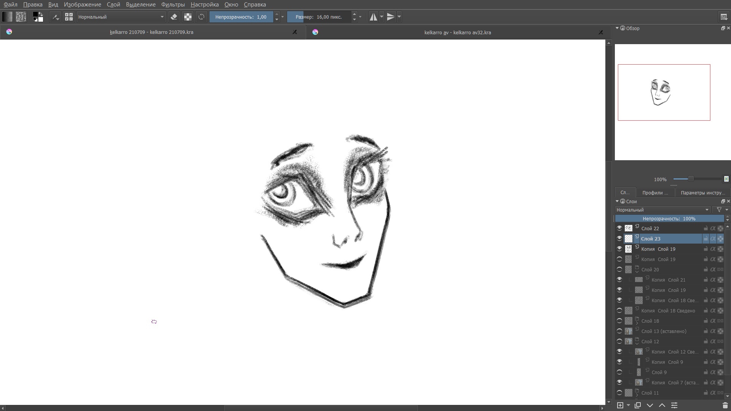The image size is (731, 411).
Task: Toggle eraser mode in the toolbar
Action: point(174,17)
